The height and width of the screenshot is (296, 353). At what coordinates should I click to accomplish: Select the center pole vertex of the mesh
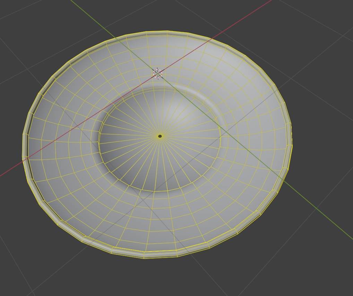pos(160,136)
